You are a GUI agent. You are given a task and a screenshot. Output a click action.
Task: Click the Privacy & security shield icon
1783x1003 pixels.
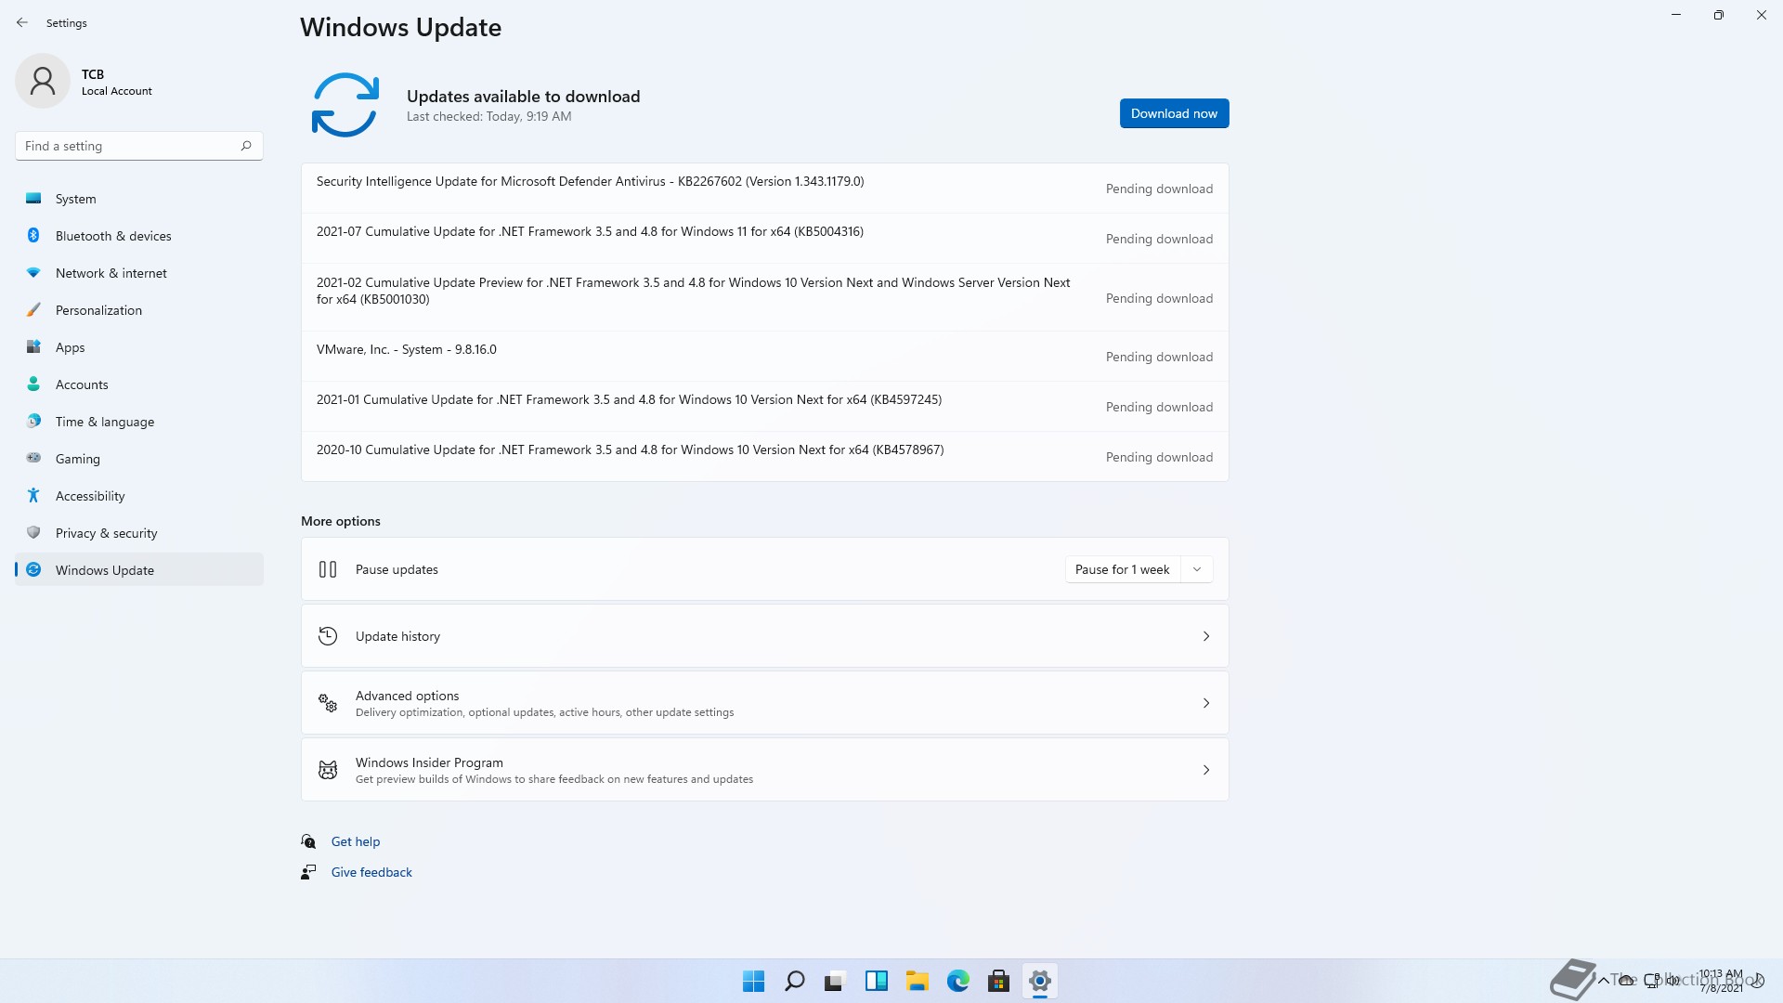[x=33, y=533]
